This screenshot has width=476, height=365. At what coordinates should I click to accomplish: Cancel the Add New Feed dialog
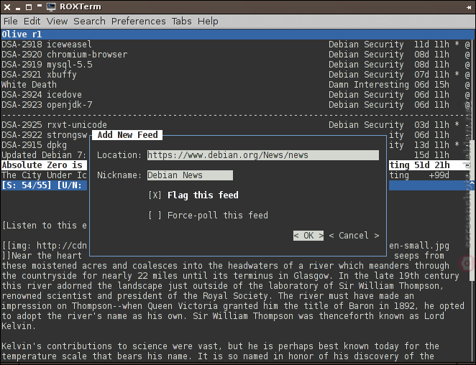point(354,236)
